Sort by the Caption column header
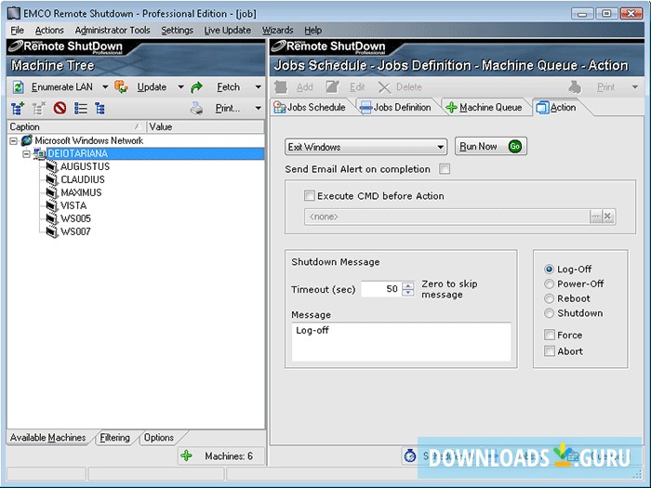The height and width of the screenshot is (488, 651). 76,127
